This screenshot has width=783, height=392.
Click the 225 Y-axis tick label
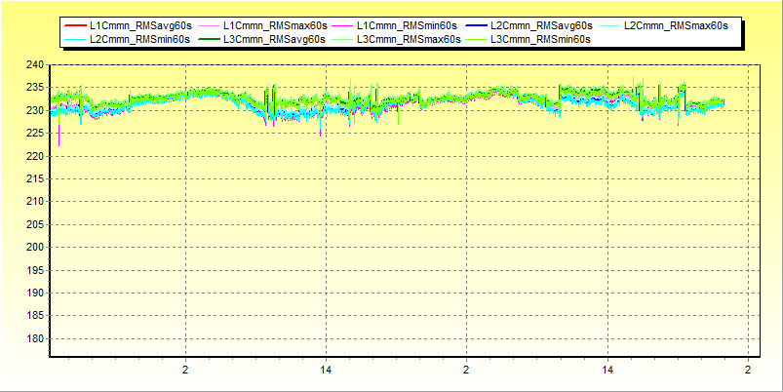35,134
